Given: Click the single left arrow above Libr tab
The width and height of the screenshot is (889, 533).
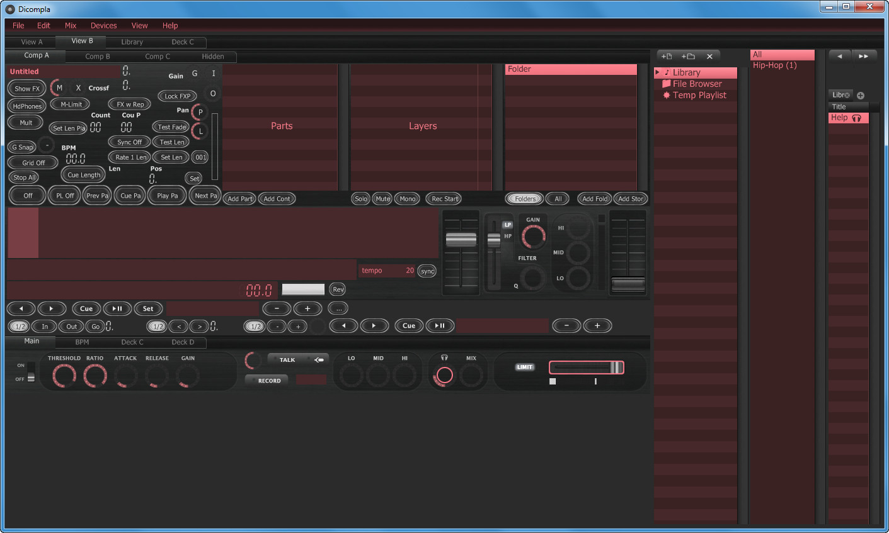Looking at the screenshot, I should (x=839, y=56).
